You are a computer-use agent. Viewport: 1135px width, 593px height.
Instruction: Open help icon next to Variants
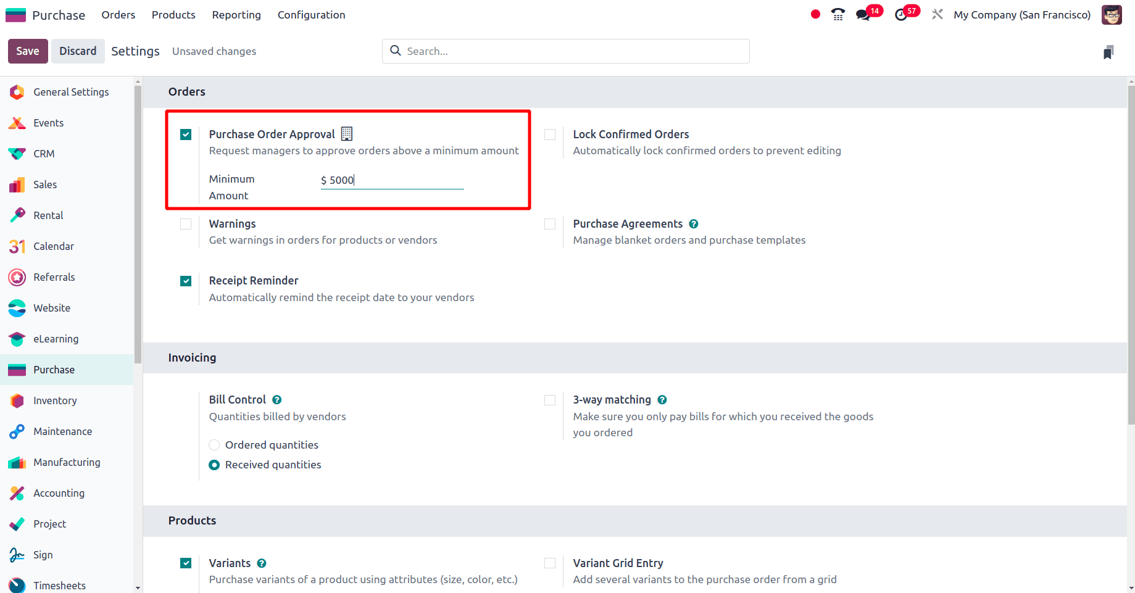tap(261, 563)
